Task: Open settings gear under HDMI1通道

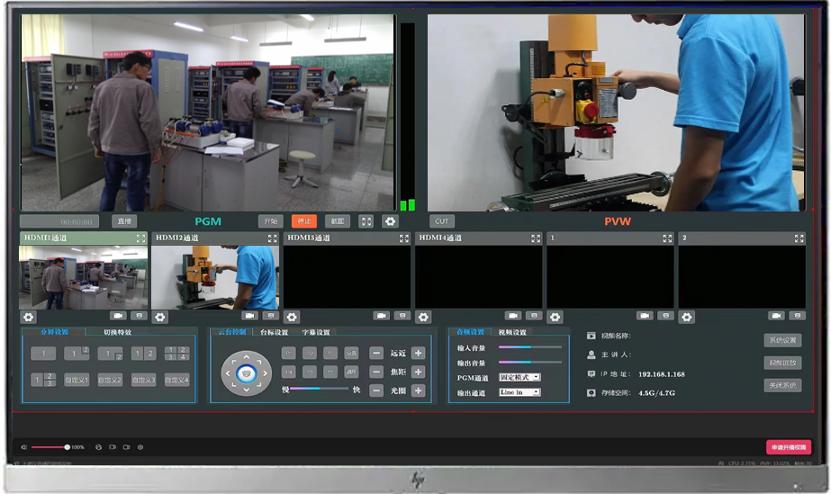Action: pyautogui.click(x=28, y=317)
